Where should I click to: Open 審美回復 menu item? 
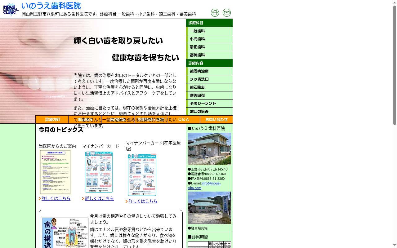[209, 95]
